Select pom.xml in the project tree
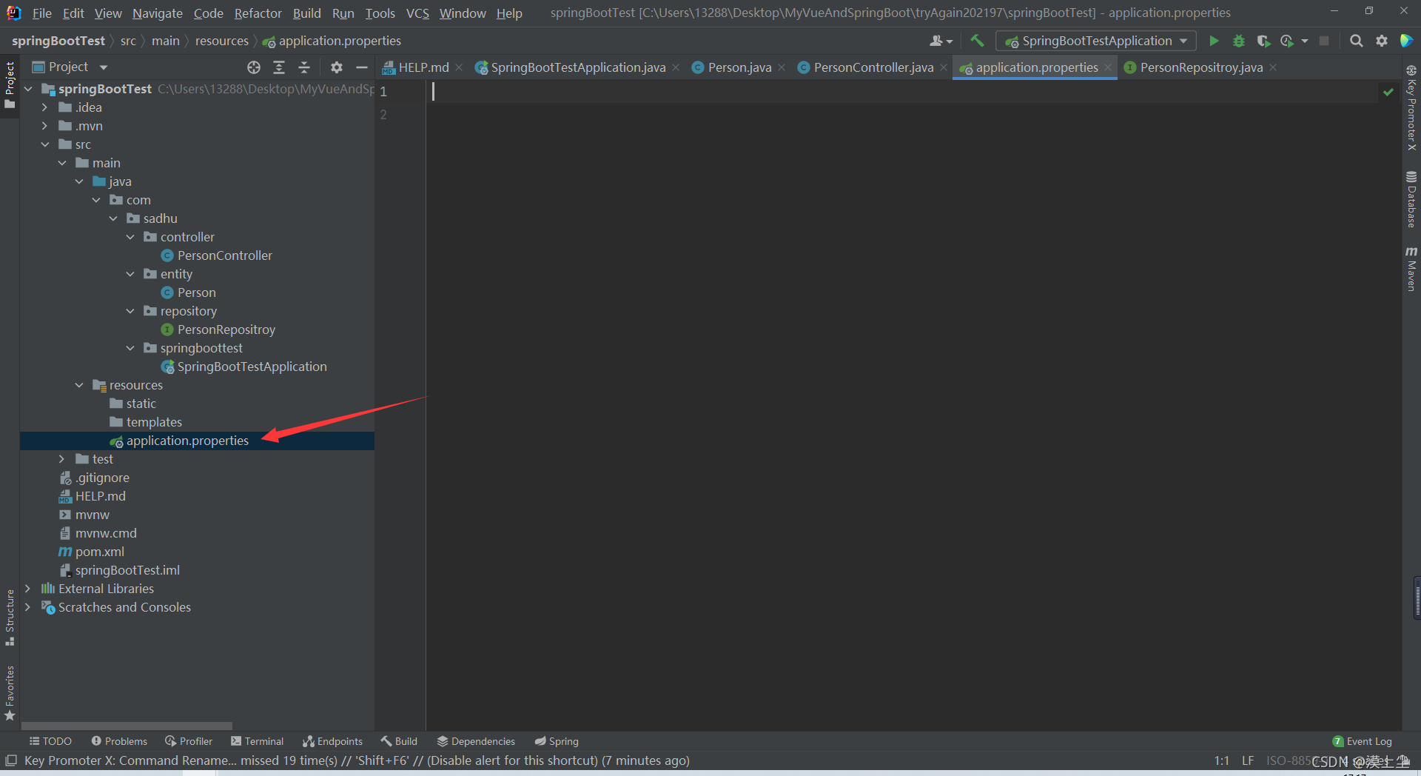Image resolution: width=1421 pixels, height=776 pixels. pyautogui.click(x=99, y=552)
